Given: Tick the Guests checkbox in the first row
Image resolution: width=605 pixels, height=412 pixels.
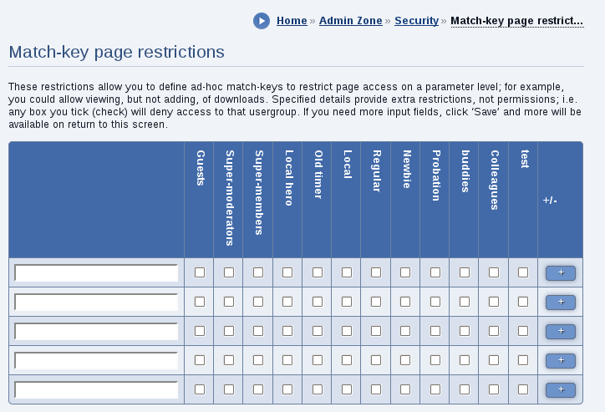Looking at the screenshot, I should tap(200, 272).
